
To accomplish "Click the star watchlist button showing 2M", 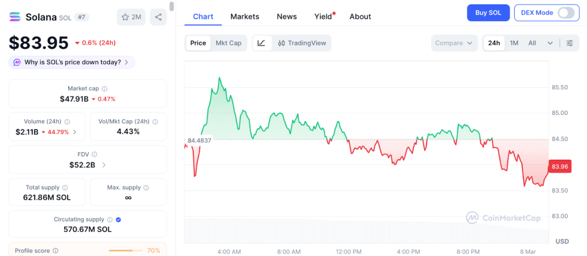I will pyautogui.click(x=131, y=17).
